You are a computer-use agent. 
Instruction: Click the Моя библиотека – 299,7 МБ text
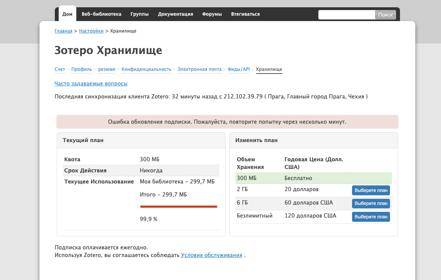tap(177, 182)
